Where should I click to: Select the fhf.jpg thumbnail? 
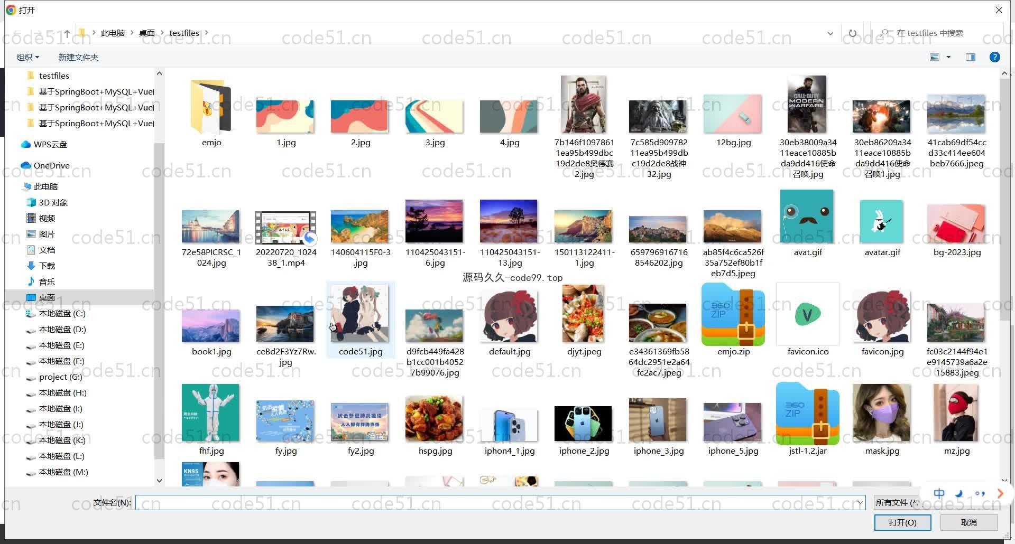[211, 412]
